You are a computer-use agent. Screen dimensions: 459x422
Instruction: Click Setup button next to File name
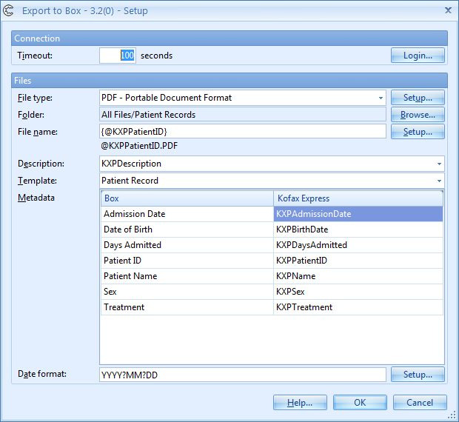(x=418, y=132)
